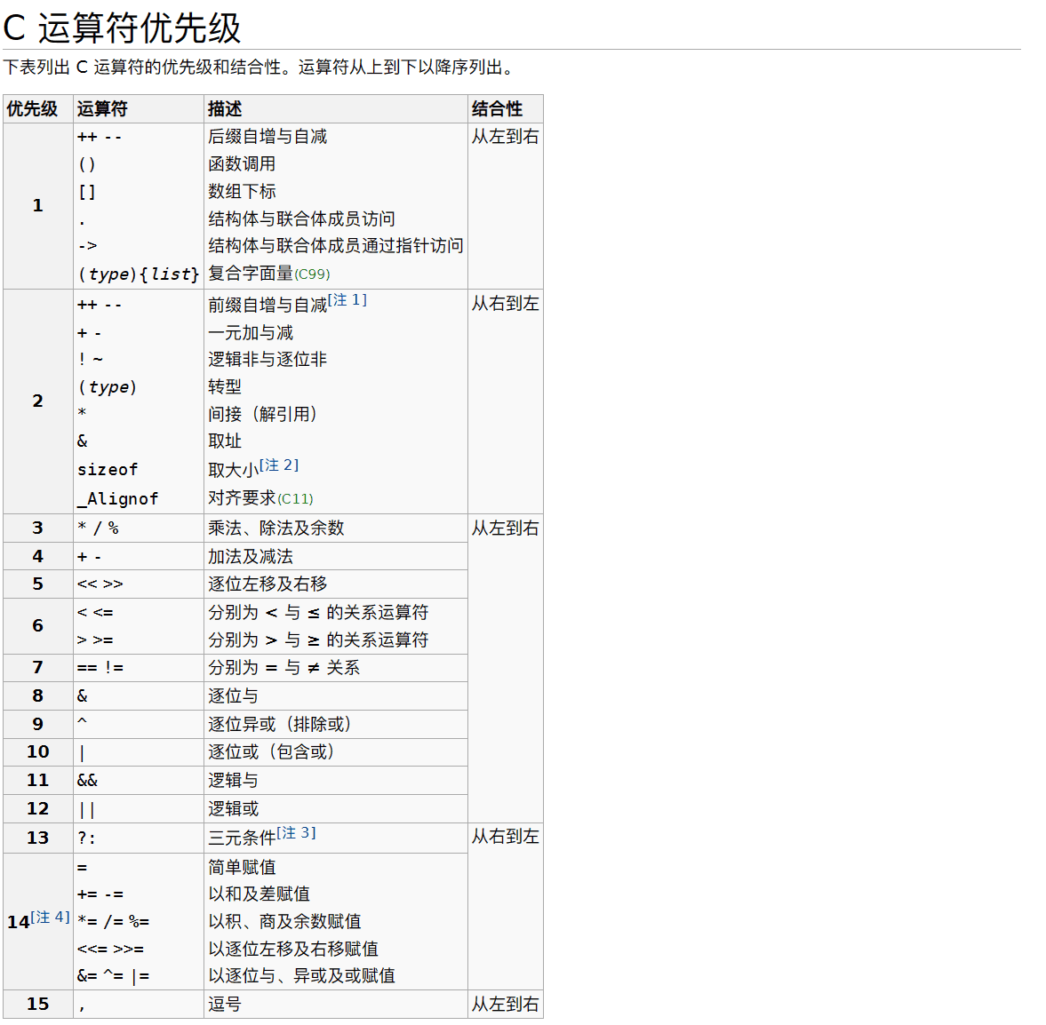This screenshot has height=1025, width=1046.
Task: Click the 以逐位左移及右移赋值 description
Action: click(293, 949)
